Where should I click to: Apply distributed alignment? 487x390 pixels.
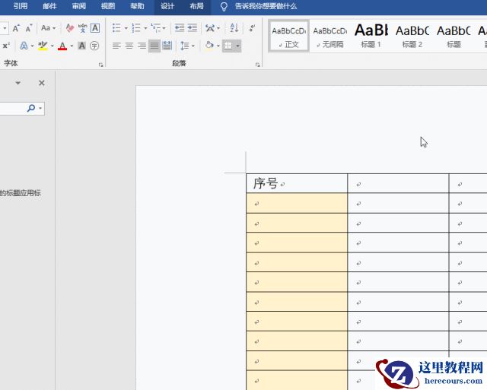tap(167, 46)
